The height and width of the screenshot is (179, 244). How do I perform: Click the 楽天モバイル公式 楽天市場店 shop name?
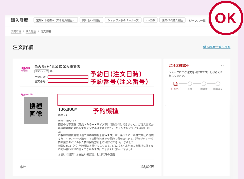(x=57, y=66)
